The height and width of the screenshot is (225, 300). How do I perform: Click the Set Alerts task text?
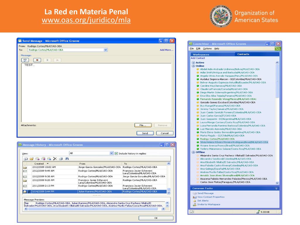click(203, 201)
